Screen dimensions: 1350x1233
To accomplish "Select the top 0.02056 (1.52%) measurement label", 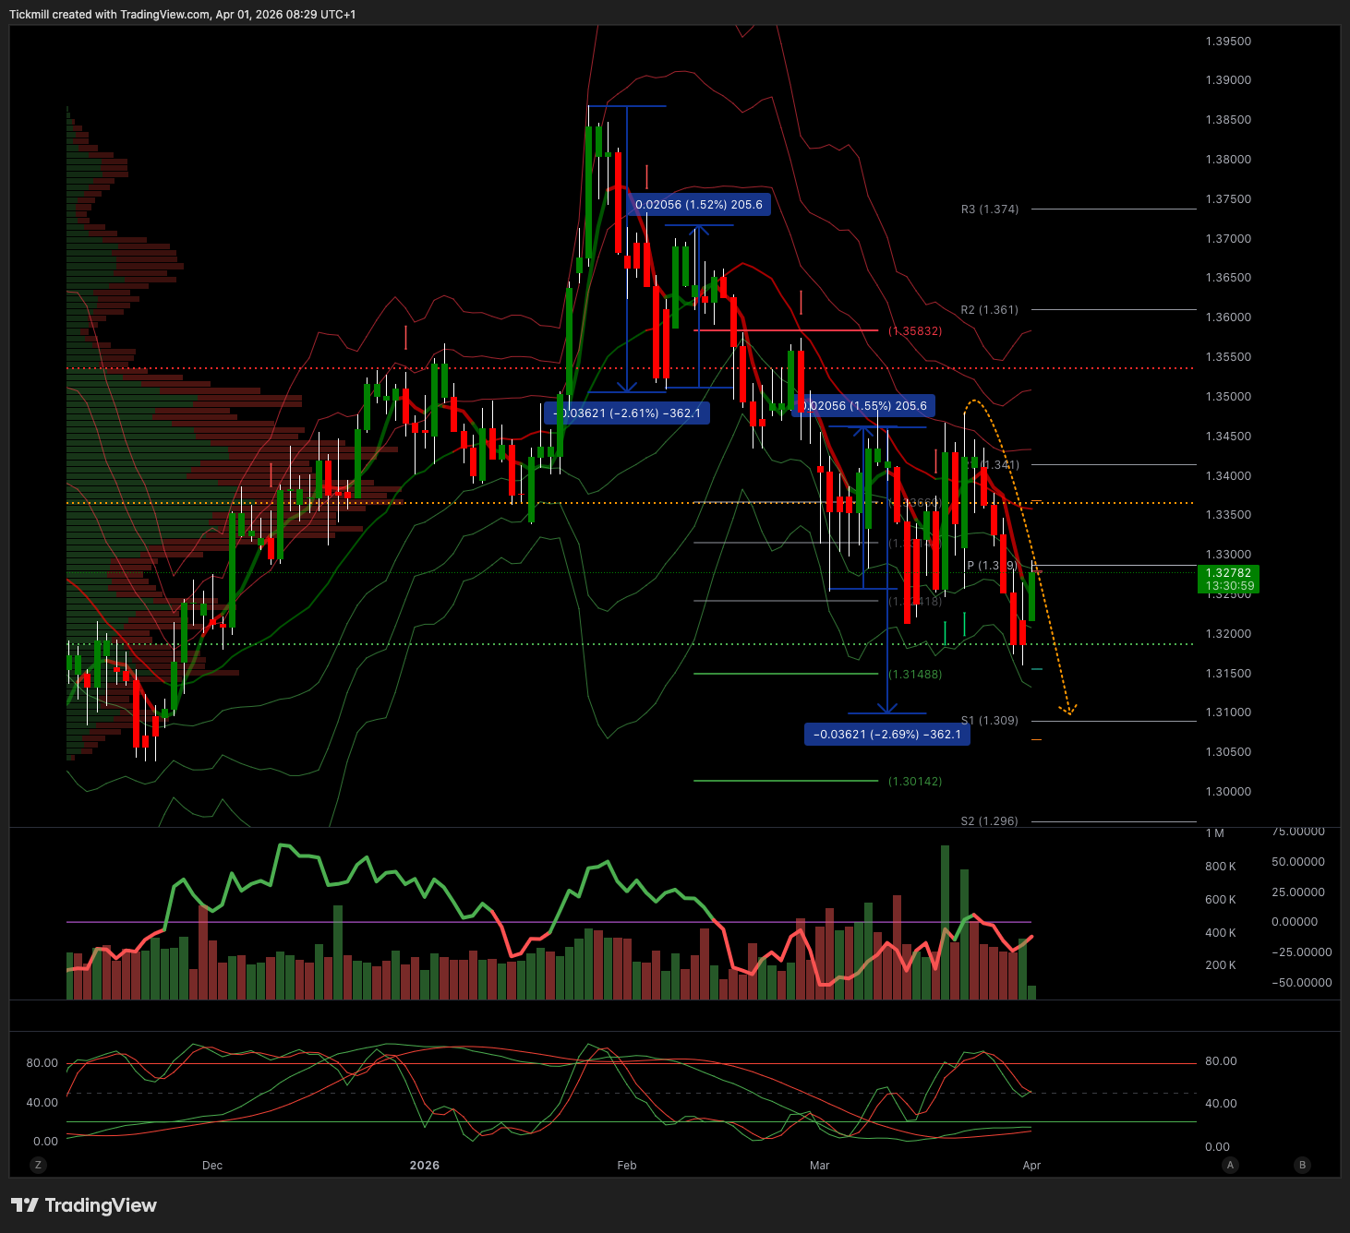I will click(x=699, y=205).
